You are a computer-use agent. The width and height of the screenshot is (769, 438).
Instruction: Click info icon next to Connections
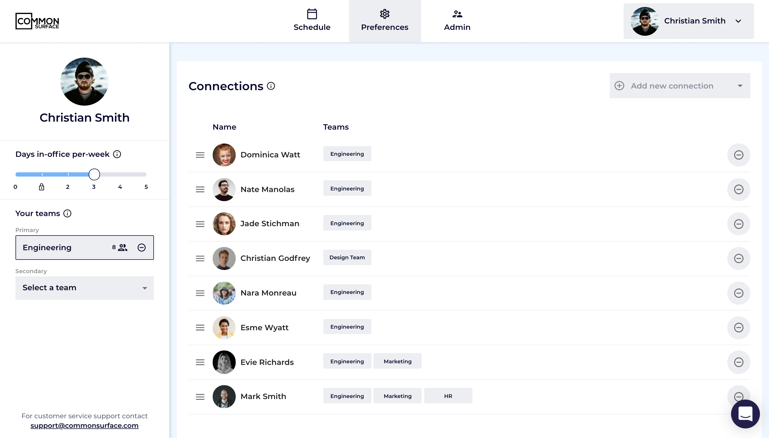[271, 86]
